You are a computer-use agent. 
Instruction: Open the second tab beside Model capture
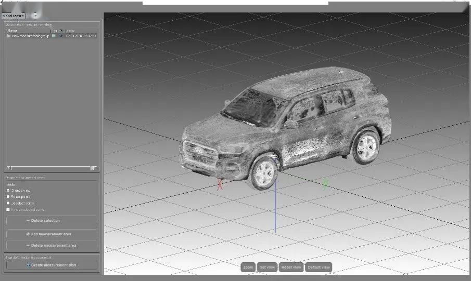(x=35, y=16)
